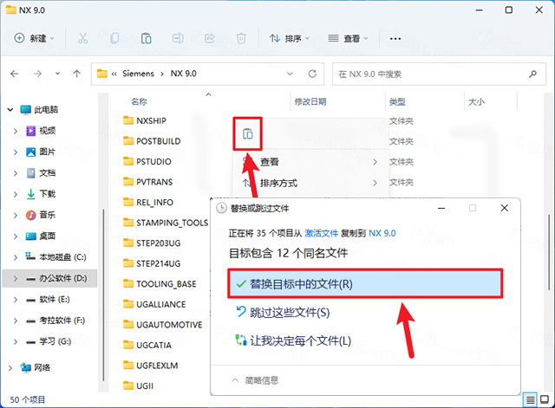555x408 pixels.
Task: Click the Delete trash icon
Action: tap(241, 38)
